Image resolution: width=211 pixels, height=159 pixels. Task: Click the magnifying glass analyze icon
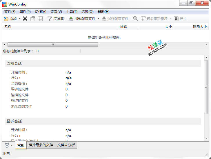[136, 19]
